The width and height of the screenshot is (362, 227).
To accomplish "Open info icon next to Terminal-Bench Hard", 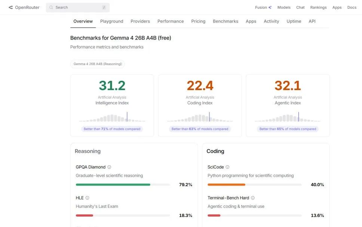I will [x=252, y=198].
